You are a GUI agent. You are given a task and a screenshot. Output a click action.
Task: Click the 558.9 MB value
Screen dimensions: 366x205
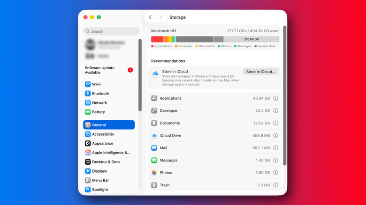261,135
